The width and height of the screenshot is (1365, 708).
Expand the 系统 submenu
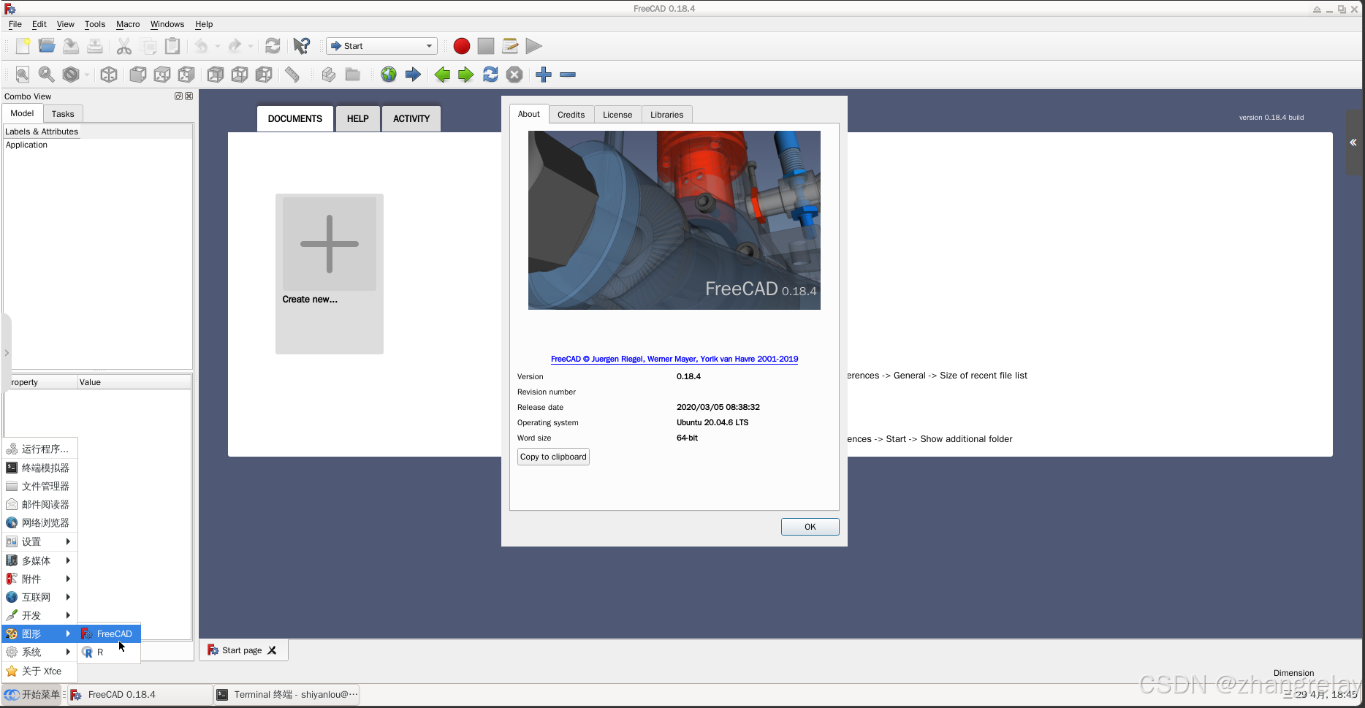[39, 652]
